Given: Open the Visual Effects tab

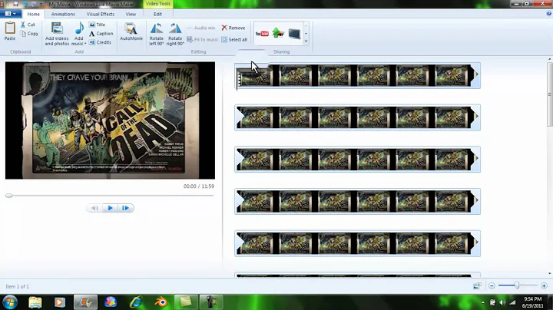Looking at the screenshot, I should (x=101, y=14).
